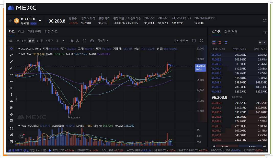Click the 가격(USDT) order book column header

click(218, 49)
